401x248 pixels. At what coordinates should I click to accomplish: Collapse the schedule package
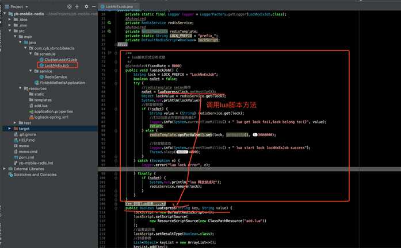point(30,54)
